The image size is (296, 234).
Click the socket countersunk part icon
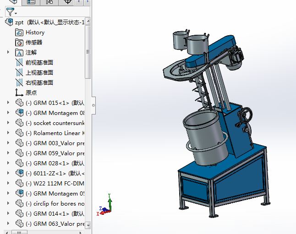[19, 123]
